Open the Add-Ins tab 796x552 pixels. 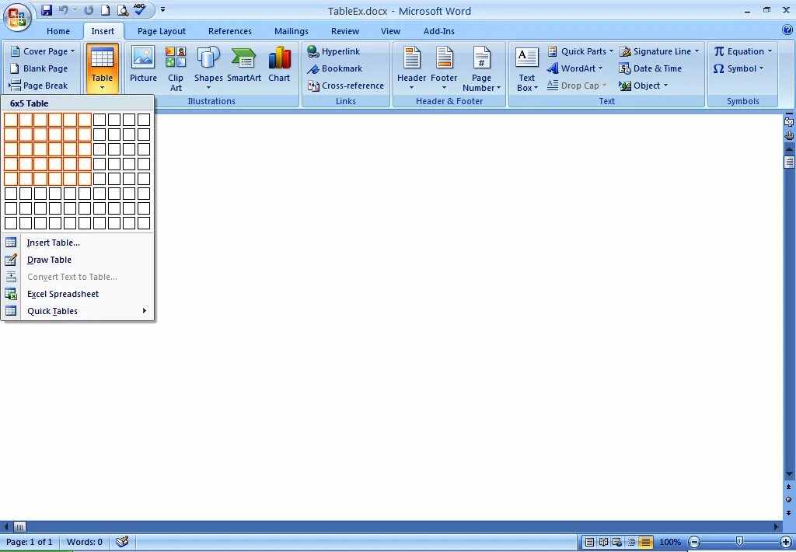pos(439,31)
